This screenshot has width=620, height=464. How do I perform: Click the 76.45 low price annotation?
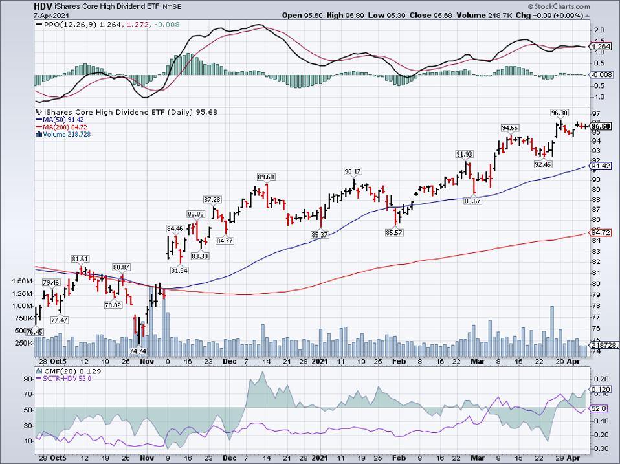[x=34, y=331]
